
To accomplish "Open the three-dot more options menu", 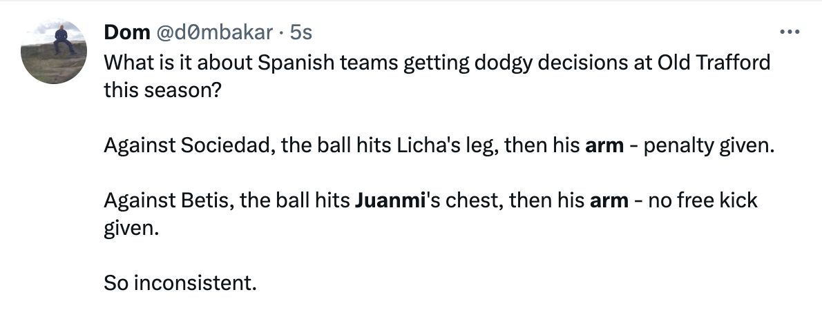I will click(789, 32).
